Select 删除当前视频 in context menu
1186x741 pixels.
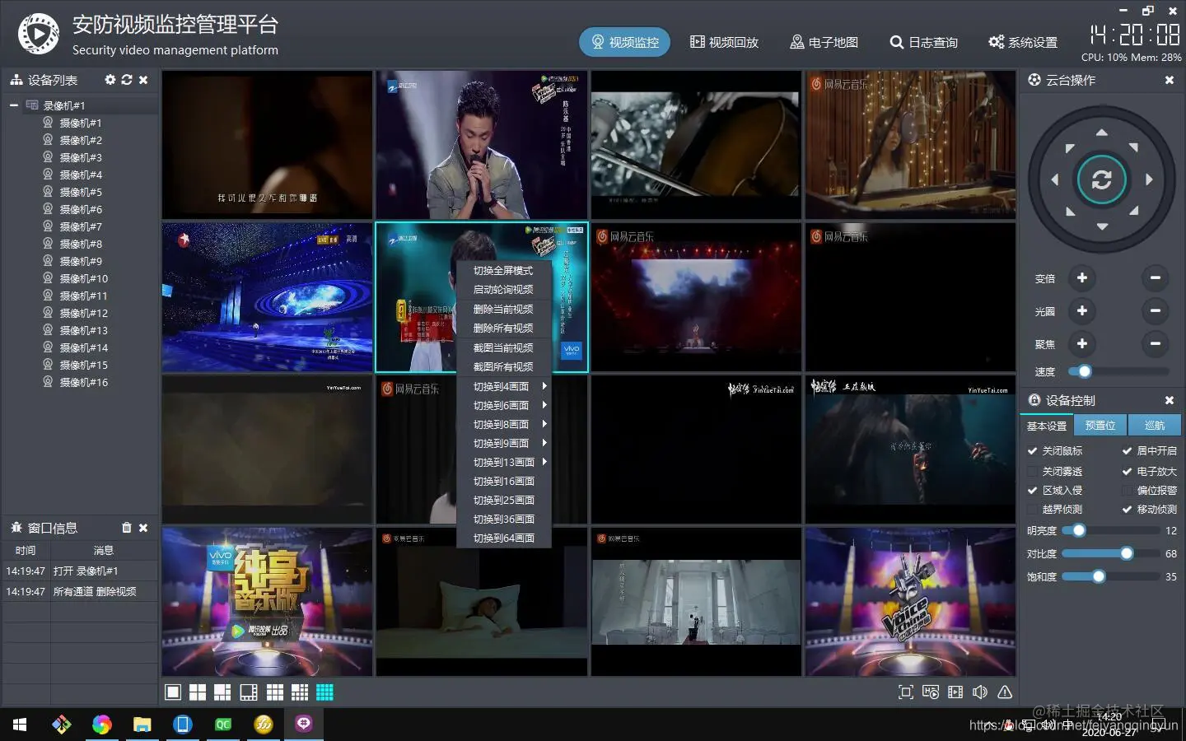pos(503,310)
